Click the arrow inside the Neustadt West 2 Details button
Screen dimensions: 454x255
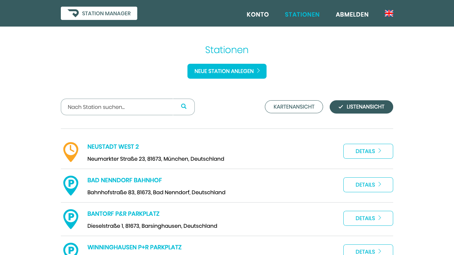[379, 151]
